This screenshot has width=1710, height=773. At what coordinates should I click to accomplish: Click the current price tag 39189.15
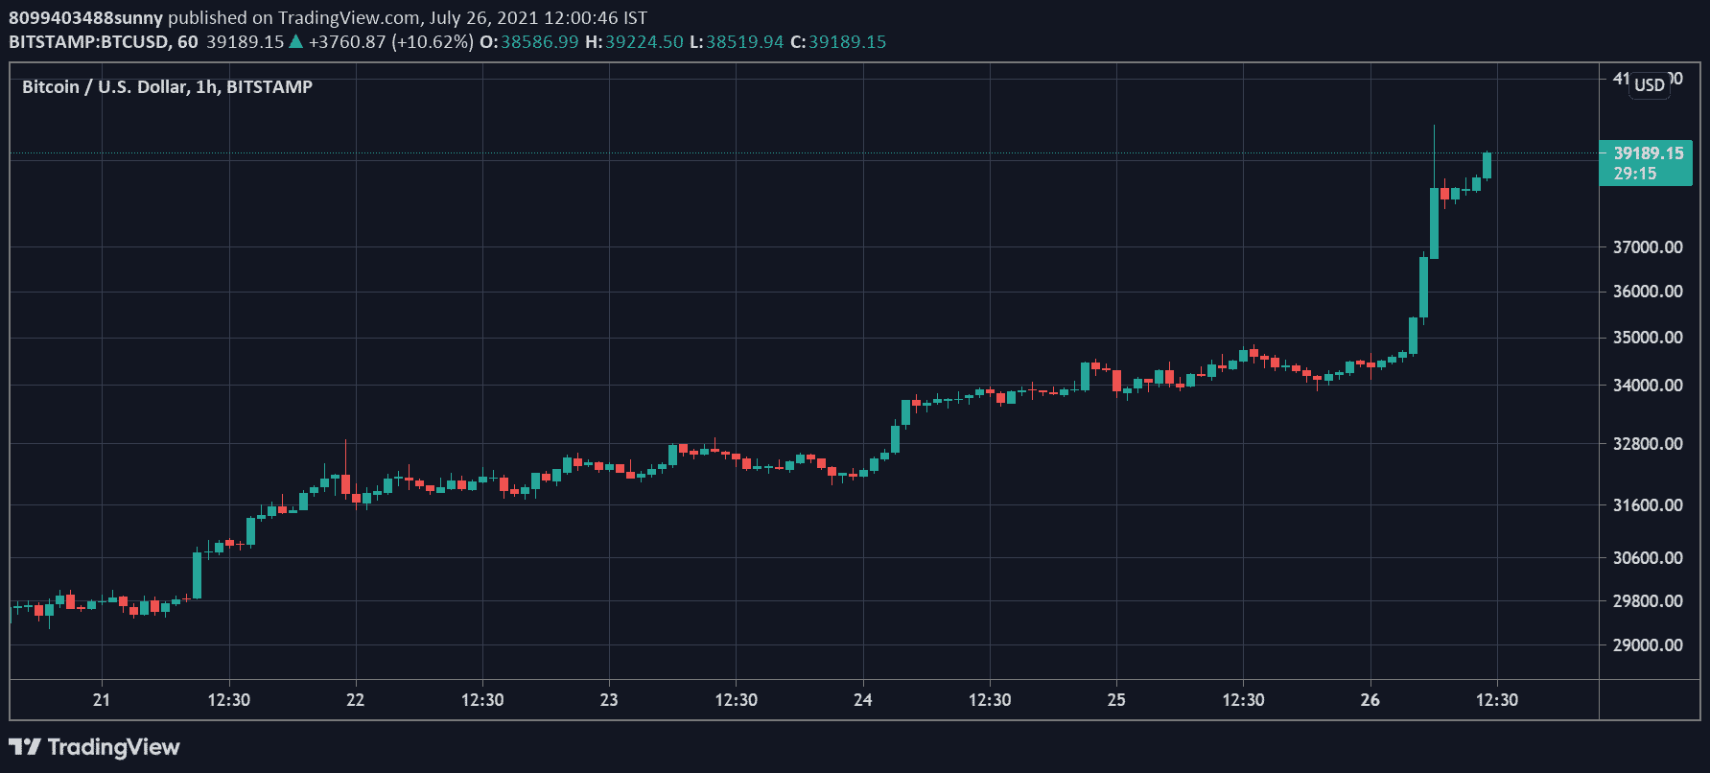(1648, 153)
